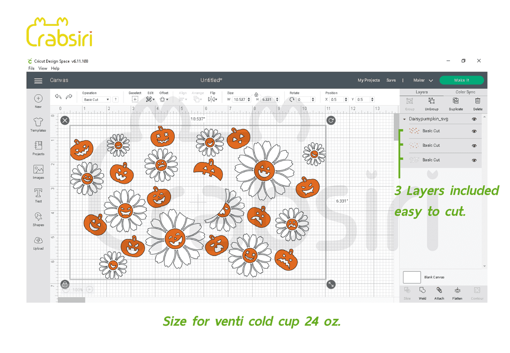Viewport: 510px width, 353px height.
Task: Weld the selected layers
Action: [422, 292]
